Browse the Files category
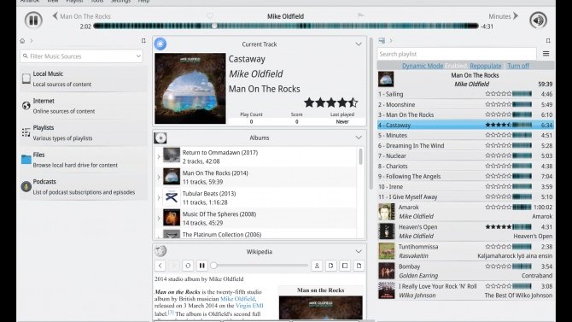 click(84, 160)
